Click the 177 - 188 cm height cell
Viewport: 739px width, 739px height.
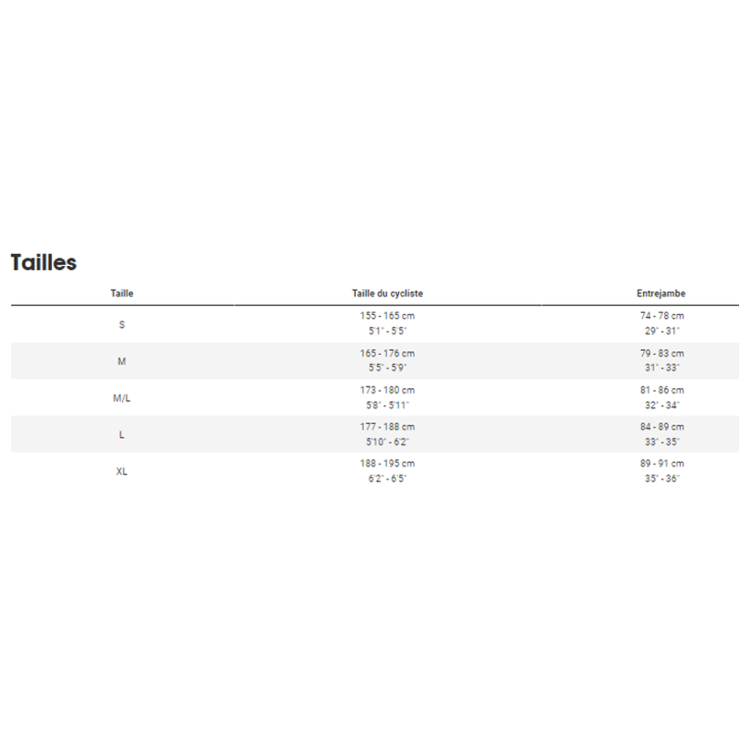pos(387,427)
